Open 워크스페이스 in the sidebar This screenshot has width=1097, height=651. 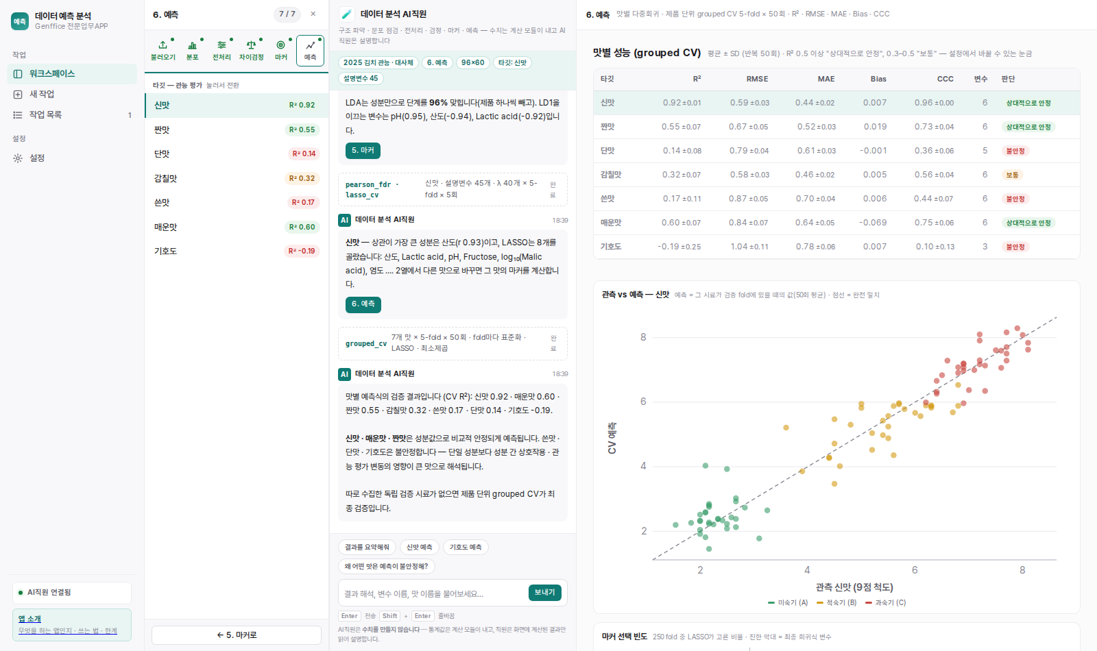click(x=72, y=73)
